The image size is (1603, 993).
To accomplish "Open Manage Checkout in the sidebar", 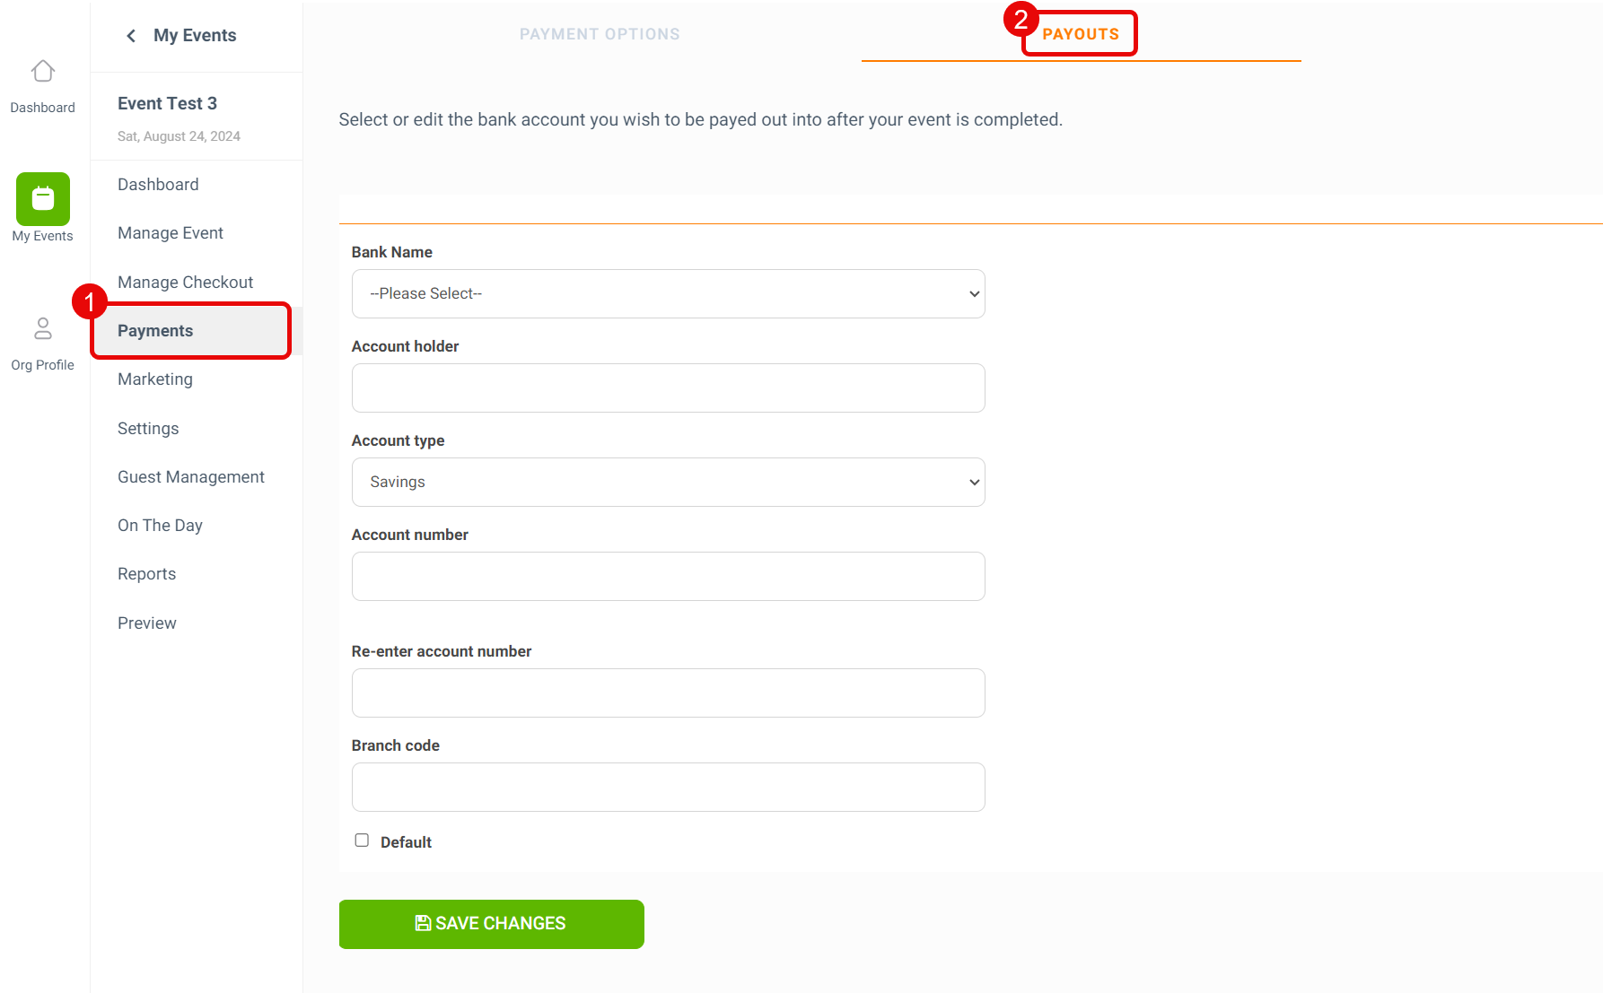I will click(x=186, y=283).
